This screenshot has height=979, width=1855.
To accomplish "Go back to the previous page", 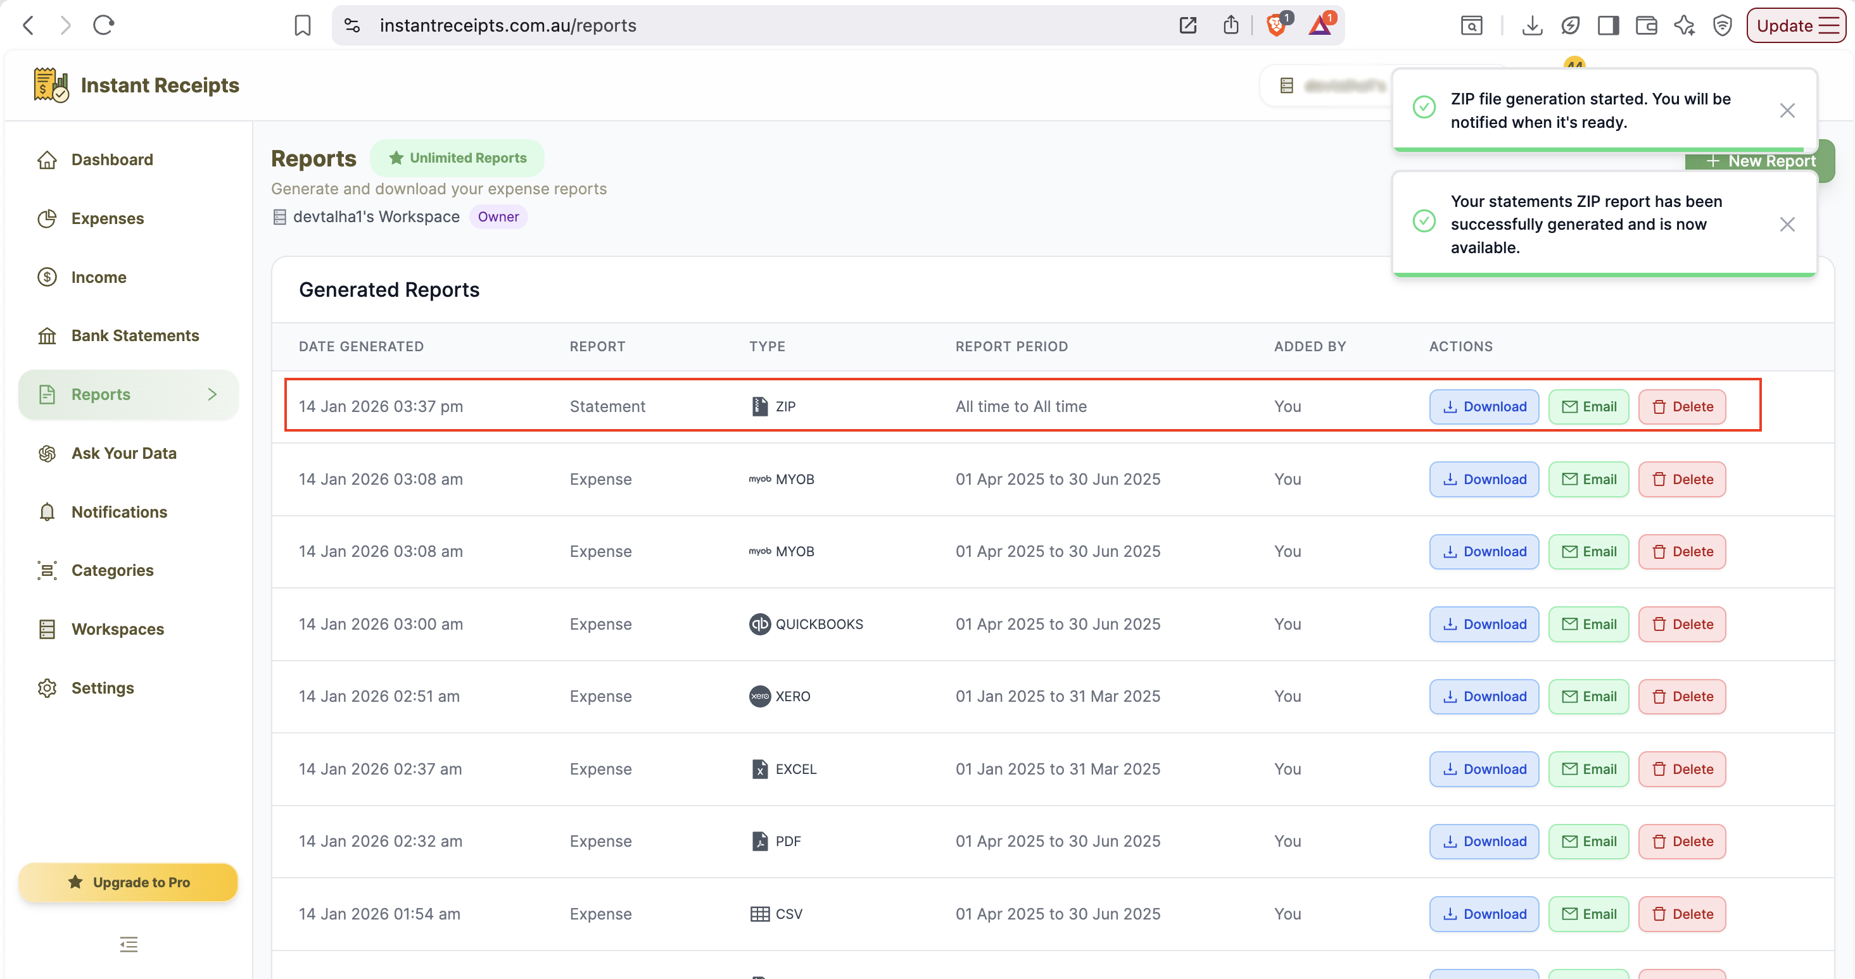I will (28, 26).
